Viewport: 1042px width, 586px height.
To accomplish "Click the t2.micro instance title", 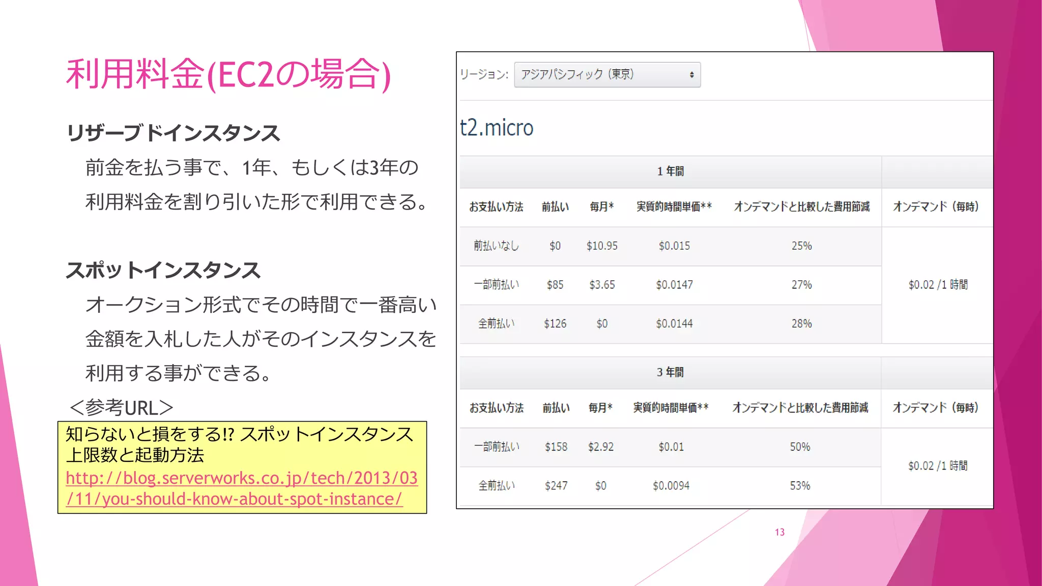I will click(497, 128).
